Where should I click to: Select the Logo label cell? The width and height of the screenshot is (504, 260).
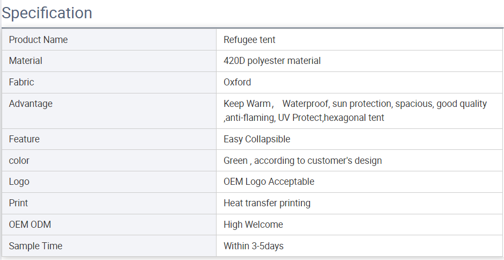click(x=109, y=182)
